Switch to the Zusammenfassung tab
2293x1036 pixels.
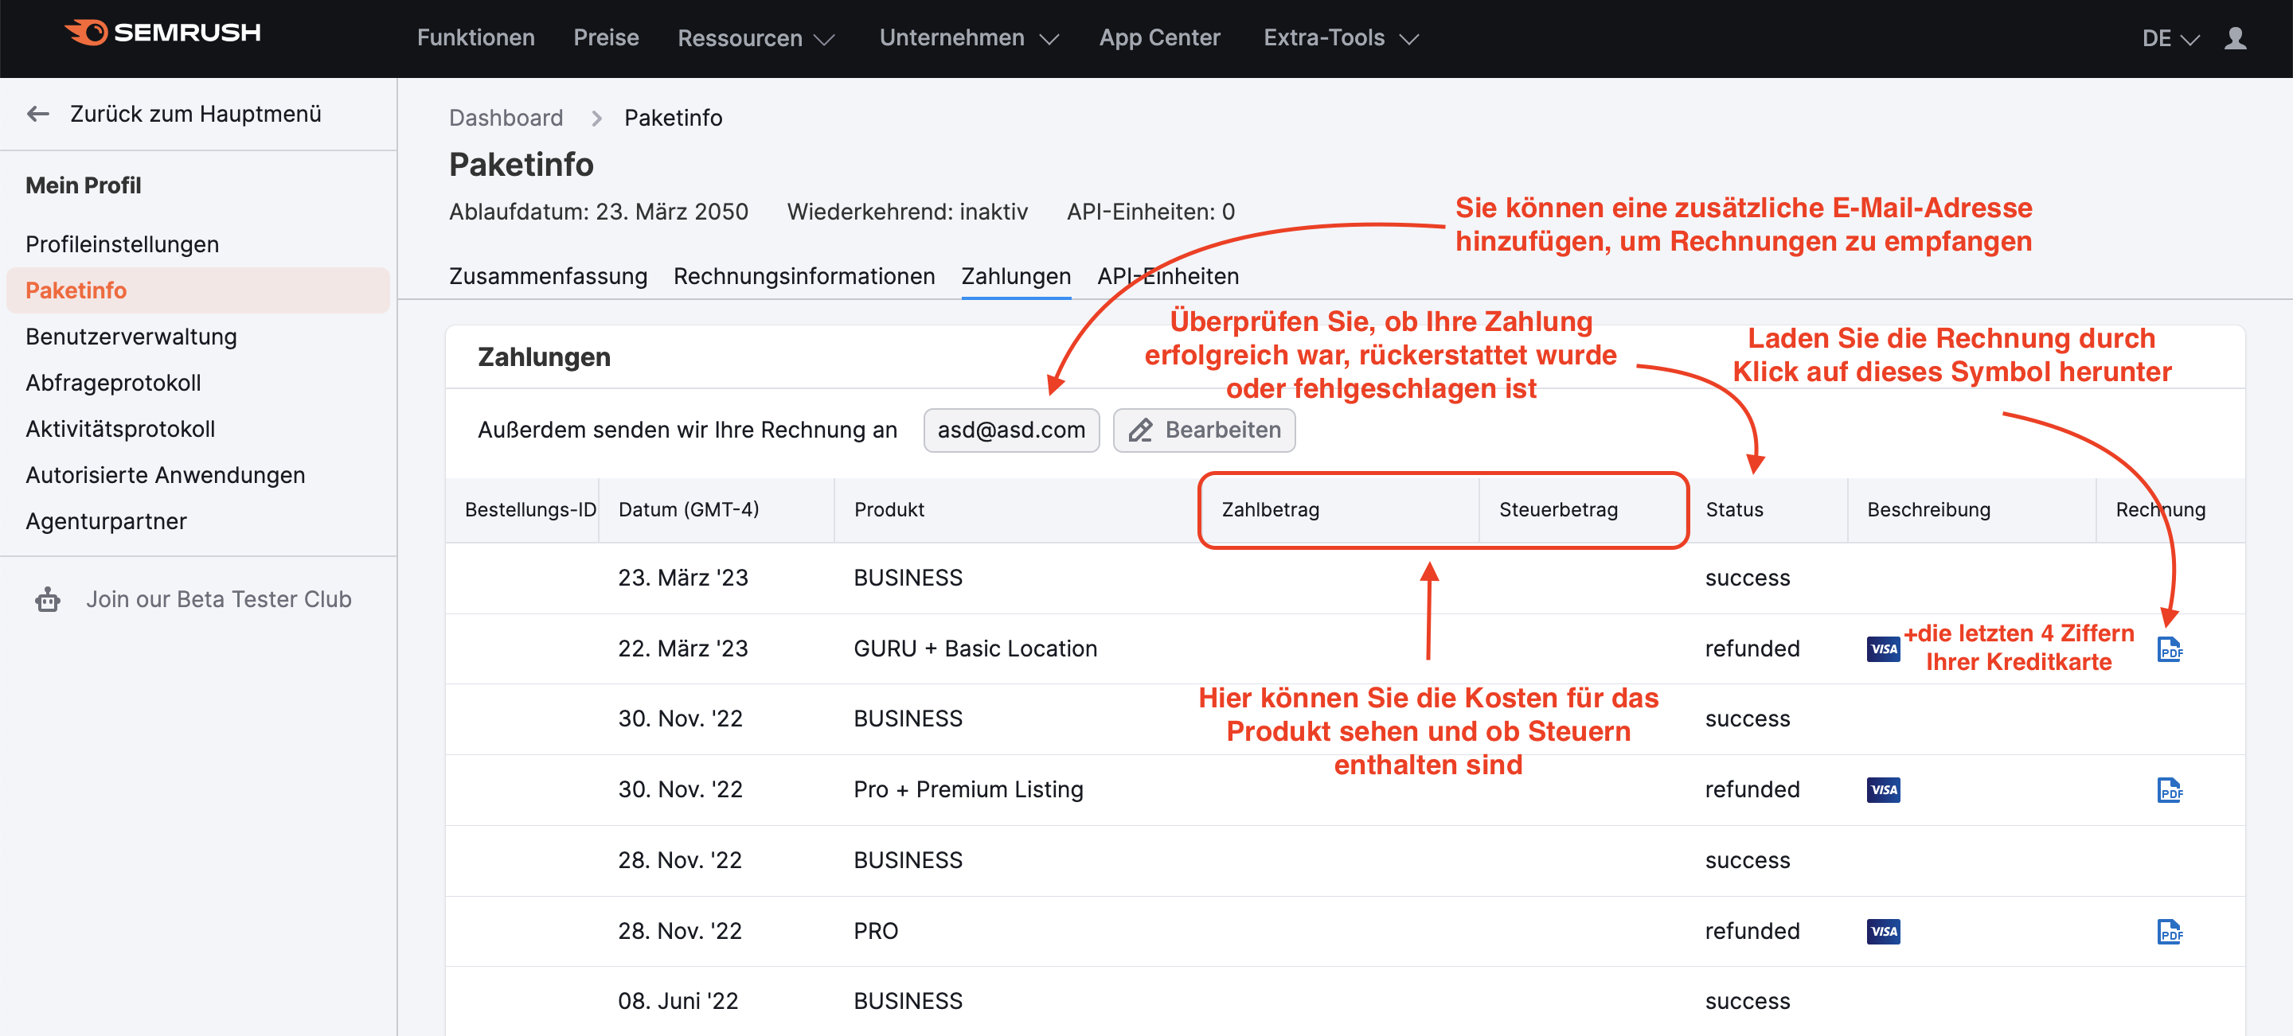pos(549,275)
